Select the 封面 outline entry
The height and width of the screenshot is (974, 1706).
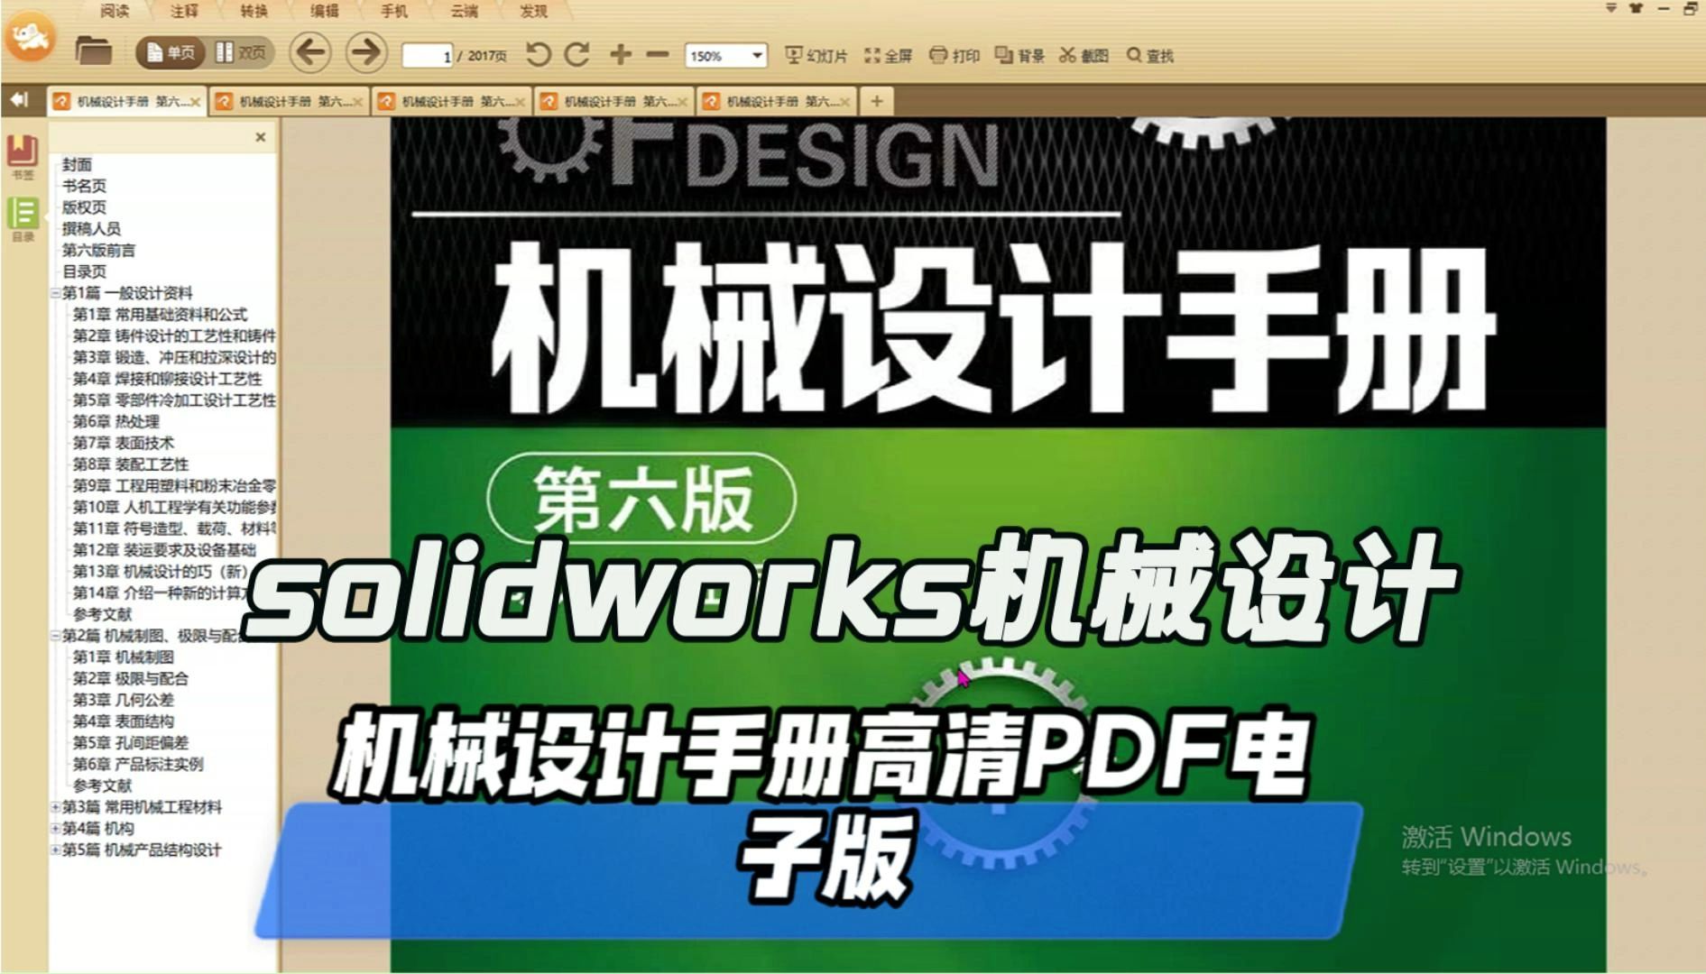77,164
